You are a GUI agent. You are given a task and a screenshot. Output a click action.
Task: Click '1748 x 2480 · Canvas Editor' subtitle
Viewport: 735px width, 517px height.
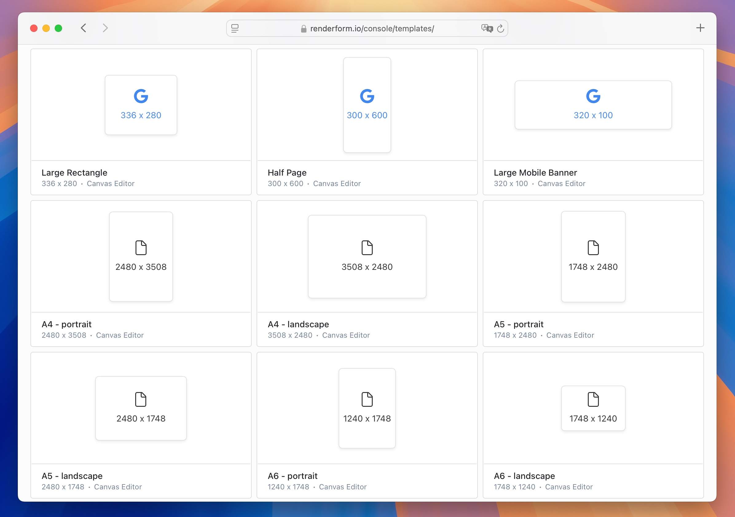click(x=544, y=335)
